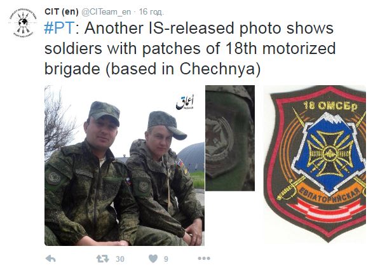373x272 pixels.
Task: Click the reply arrow icon
Action: pos(51,259)
